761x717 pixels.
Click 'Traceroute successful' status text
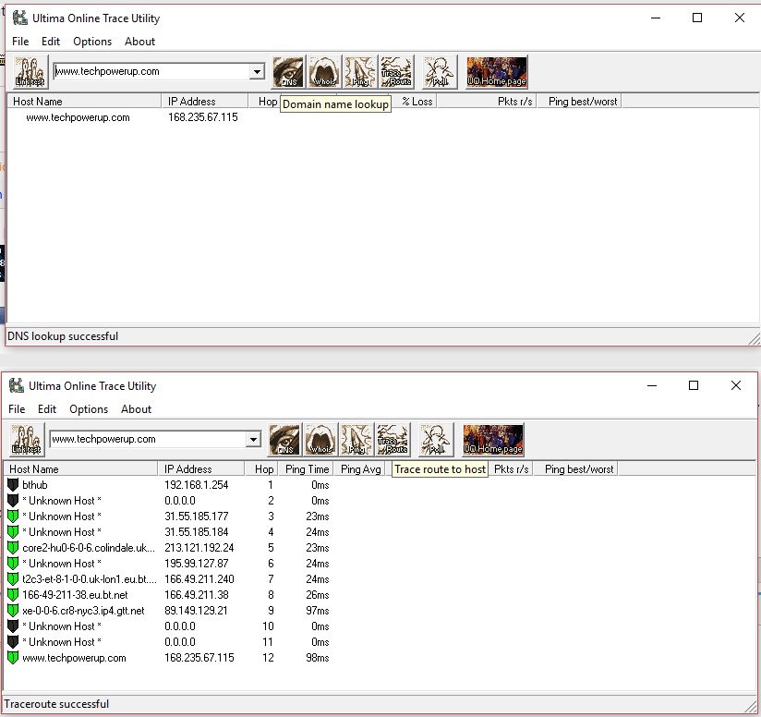56,704
